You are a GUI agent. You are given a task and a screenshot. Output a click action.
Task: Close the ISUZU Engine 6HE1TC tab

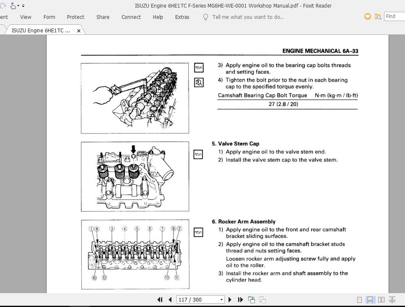79,31
